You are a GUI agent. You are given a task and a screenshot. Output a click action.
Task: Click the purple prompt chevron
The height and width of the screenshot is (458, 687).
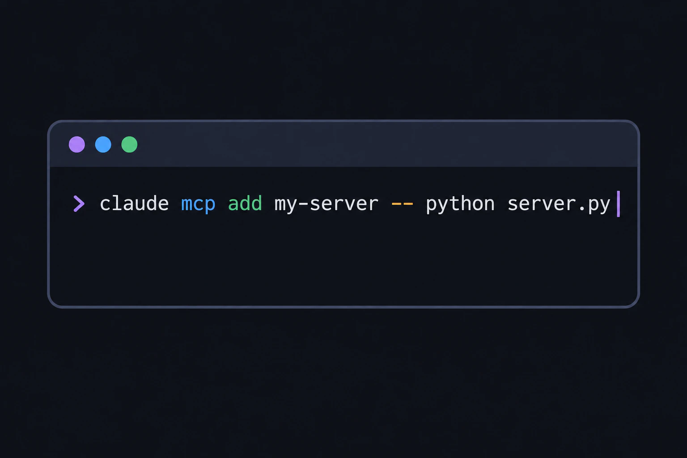coord(79,204)
